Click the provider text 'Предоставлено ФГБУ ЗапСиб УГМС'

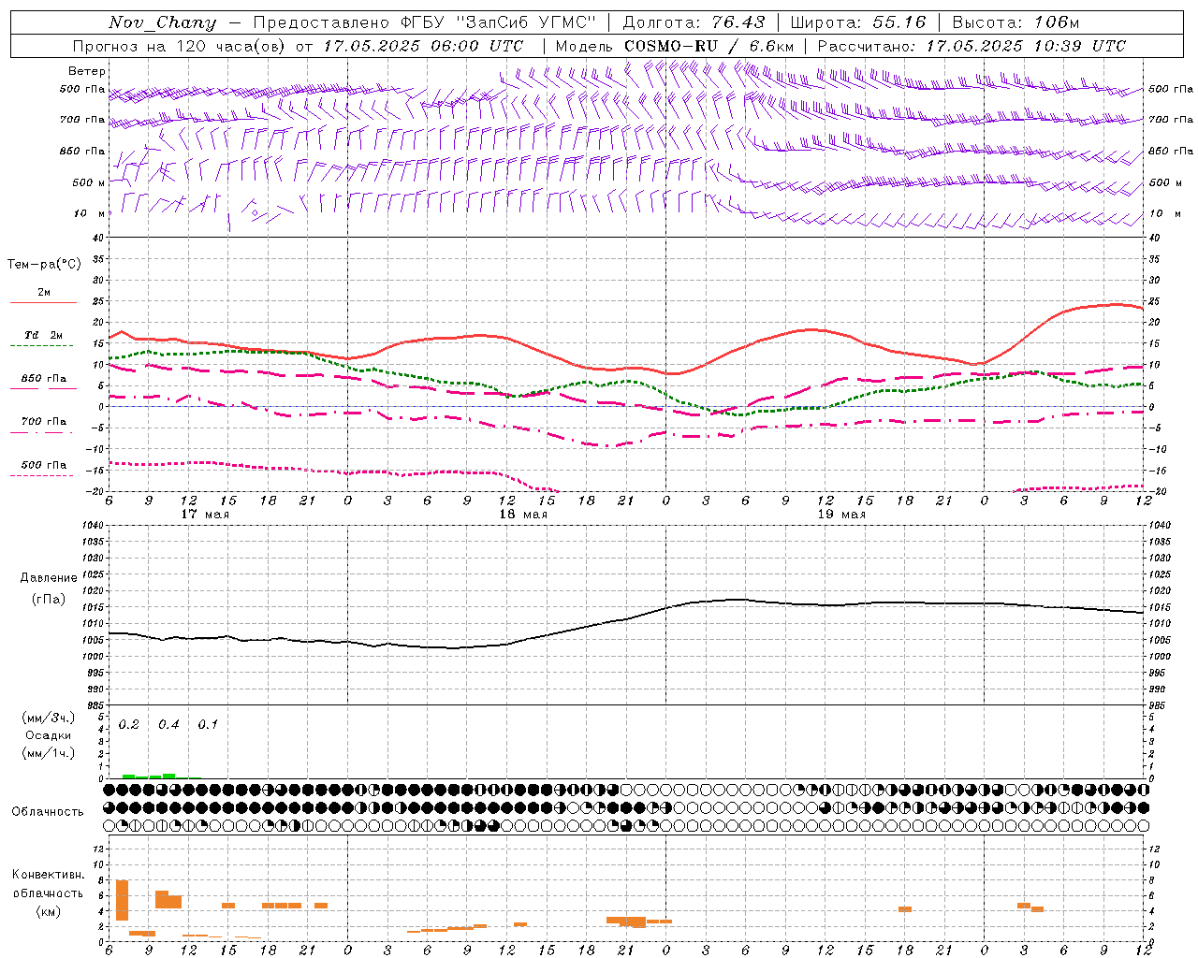coord(425,22)
